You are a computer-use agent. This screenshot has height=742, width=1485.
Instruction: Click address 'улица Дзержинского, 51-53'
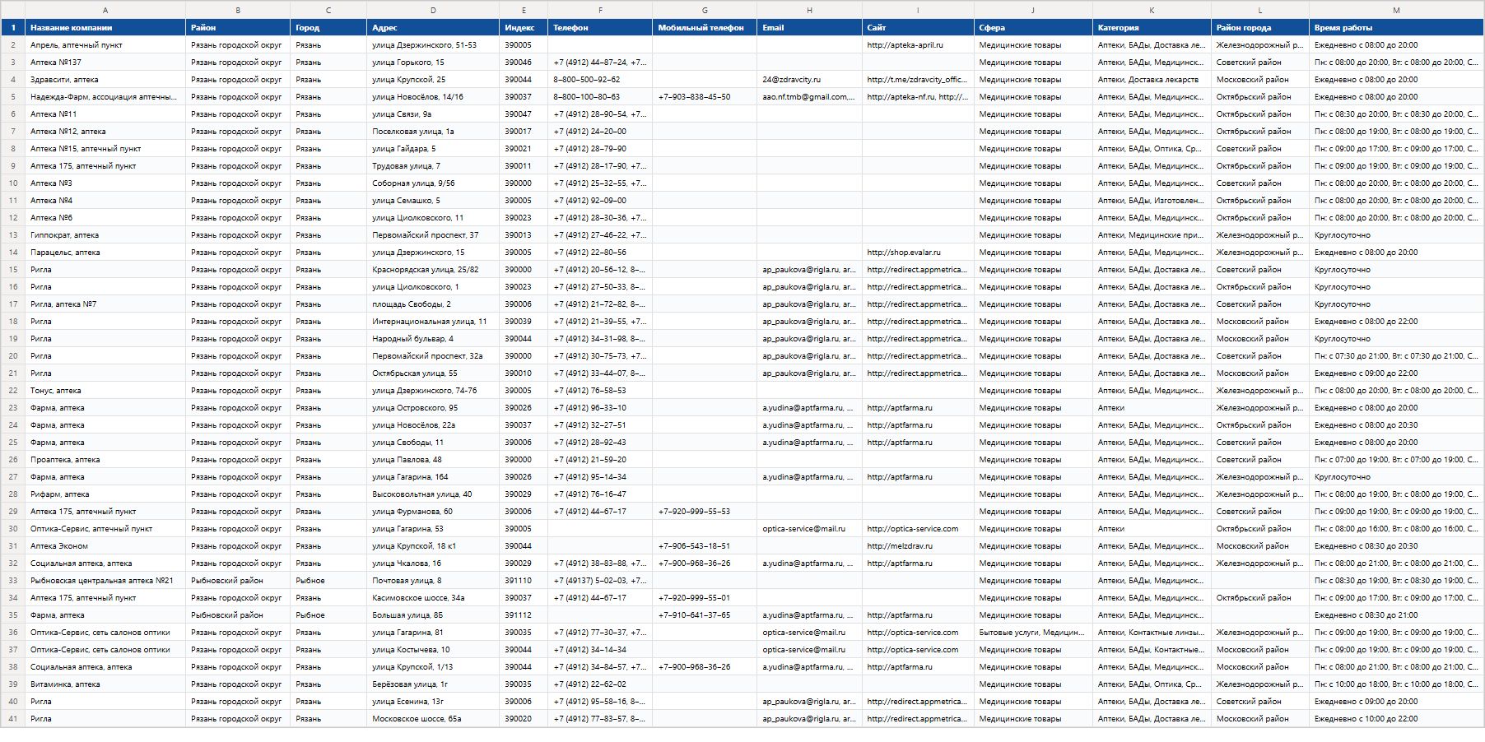433,44
